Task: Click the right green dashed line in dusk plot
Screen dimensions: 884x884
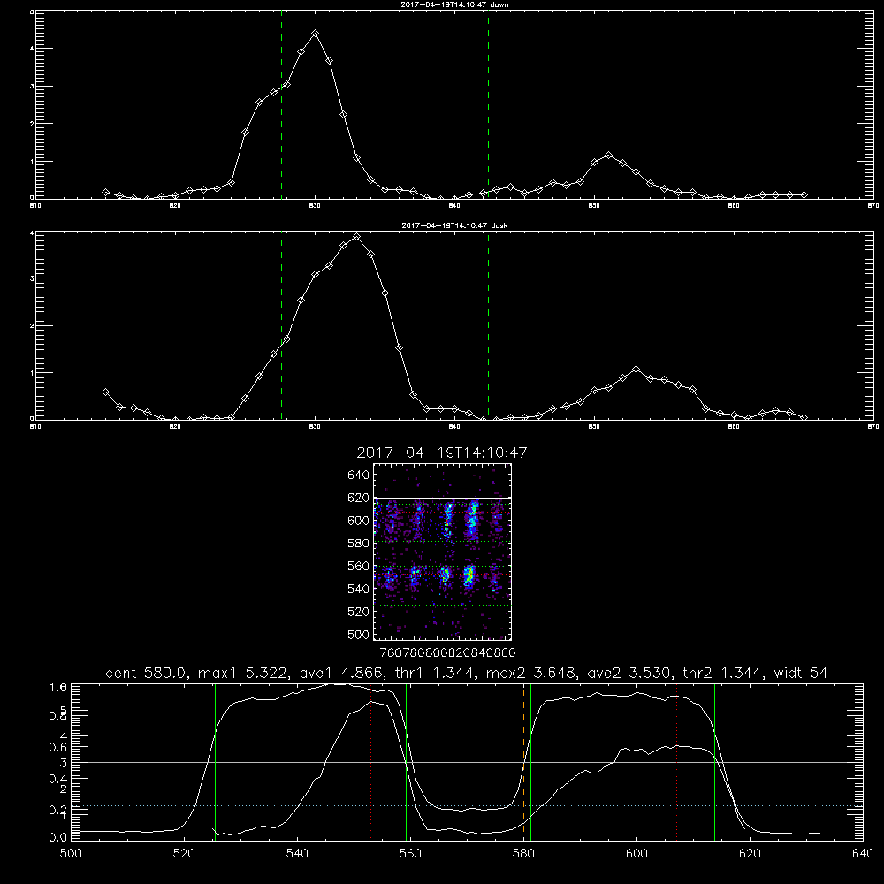Action: (x=488, y=327)
